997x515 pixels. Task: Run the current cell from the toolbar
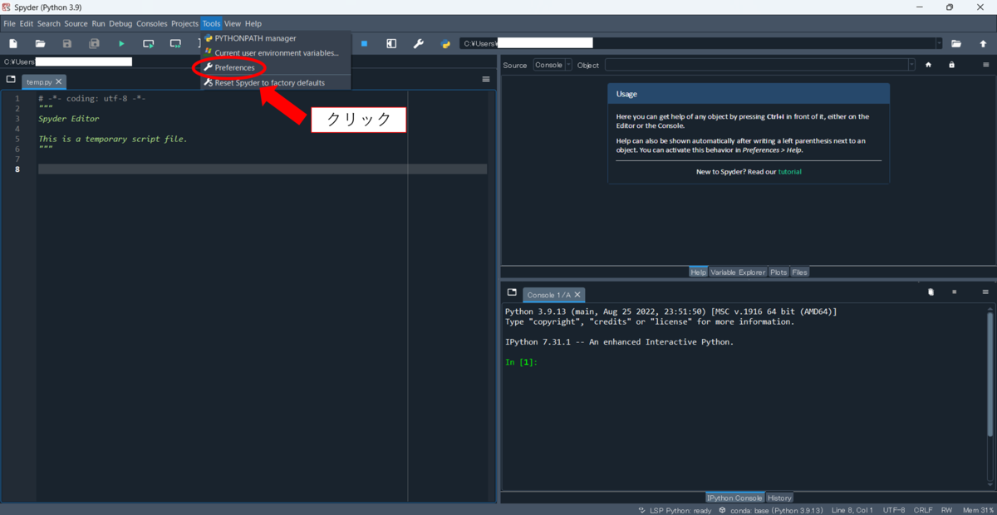(x=148, y=43)
